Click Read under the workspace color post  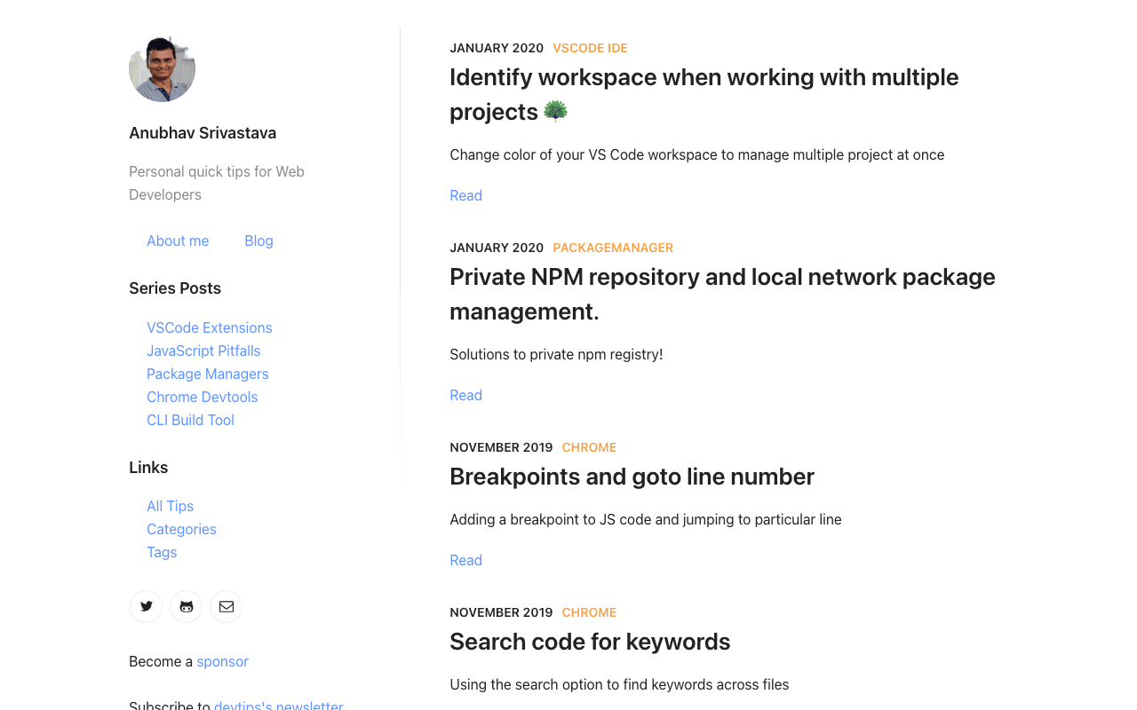point(465,195)
